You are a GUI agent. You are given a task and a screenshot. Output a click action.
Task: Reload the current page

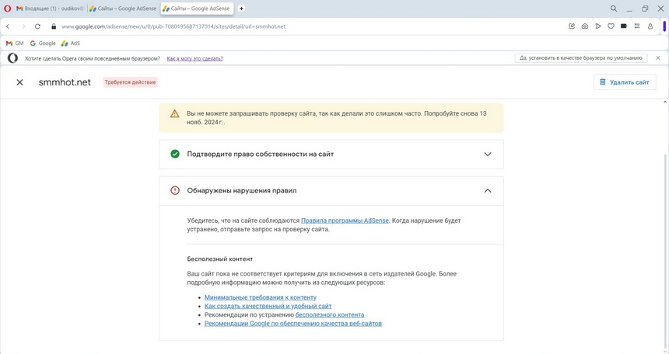pyautogui.click(x=37, y=26)
